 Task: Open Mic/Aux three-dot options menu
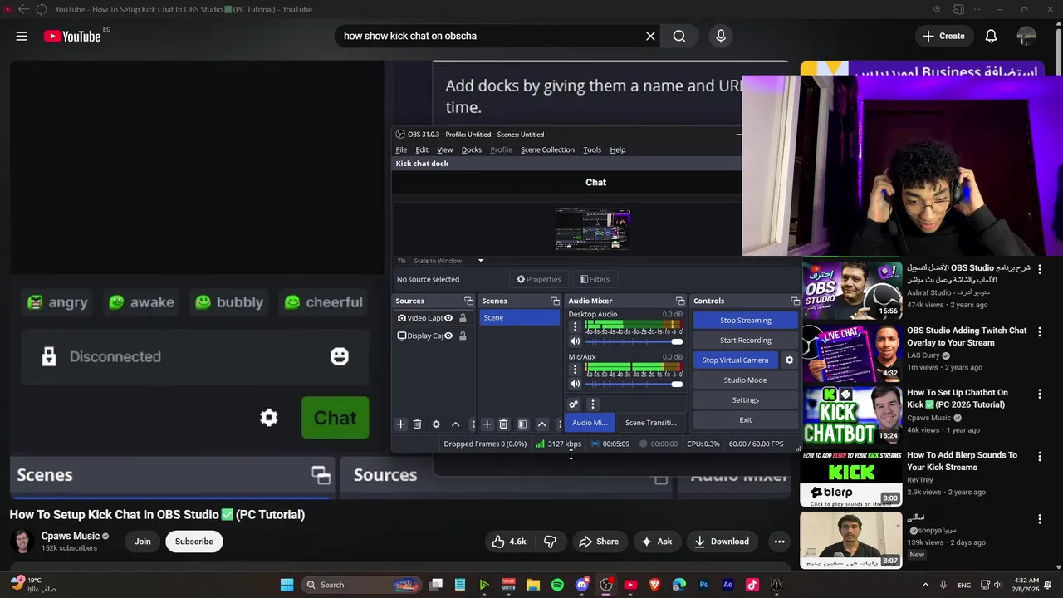point(575,369)
